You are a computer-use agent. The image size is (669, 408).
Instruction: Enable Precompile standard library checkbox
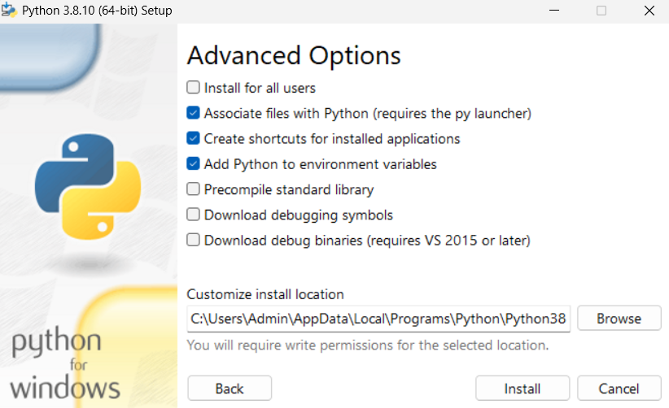(x=193, y=189)
